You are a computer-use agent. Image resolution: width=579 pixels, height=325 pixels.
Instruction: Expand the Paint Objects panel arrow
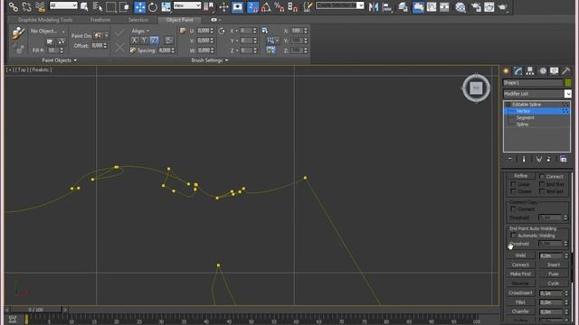[75, 60]
